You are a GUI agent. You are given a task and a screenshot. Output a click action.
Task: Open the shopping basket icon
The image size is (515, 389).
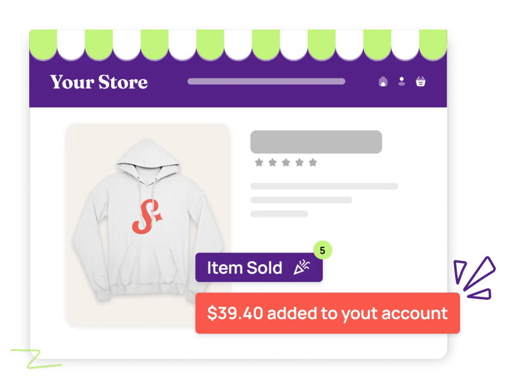421,81
